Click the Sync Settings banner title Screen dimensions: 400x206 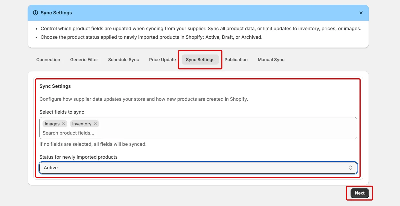click(56, 13)
